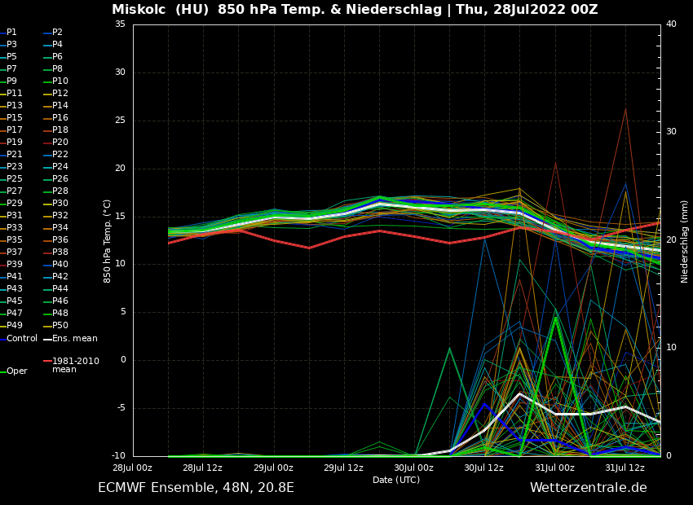Image resolution: width=693 pixels, height=505 pixels.
Task: Click the 1981-2010 mean legend entry
Action: (x=75, y=365)
